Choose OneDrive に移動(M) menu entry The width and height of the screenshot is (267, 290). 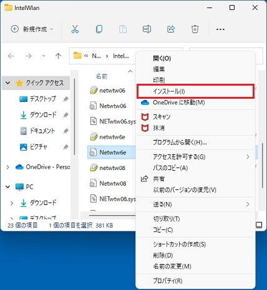click(x=195, y=102)
